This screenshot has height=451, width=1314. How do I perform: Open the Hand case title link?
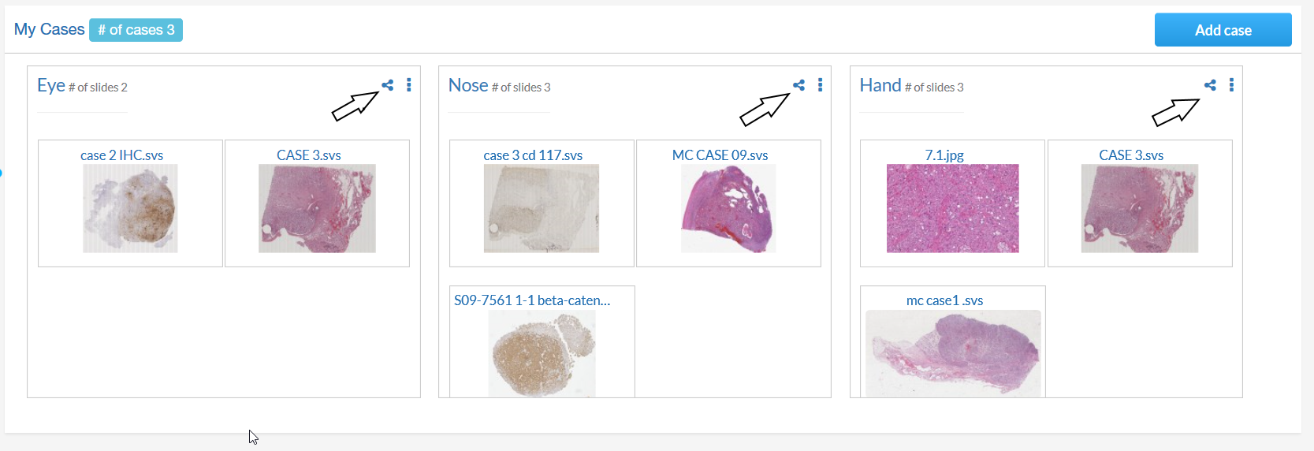point(880,85)
